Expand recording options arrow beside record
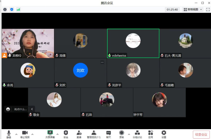Image resolution: width=211 pixels, height=139 pixels. point(129,134)
